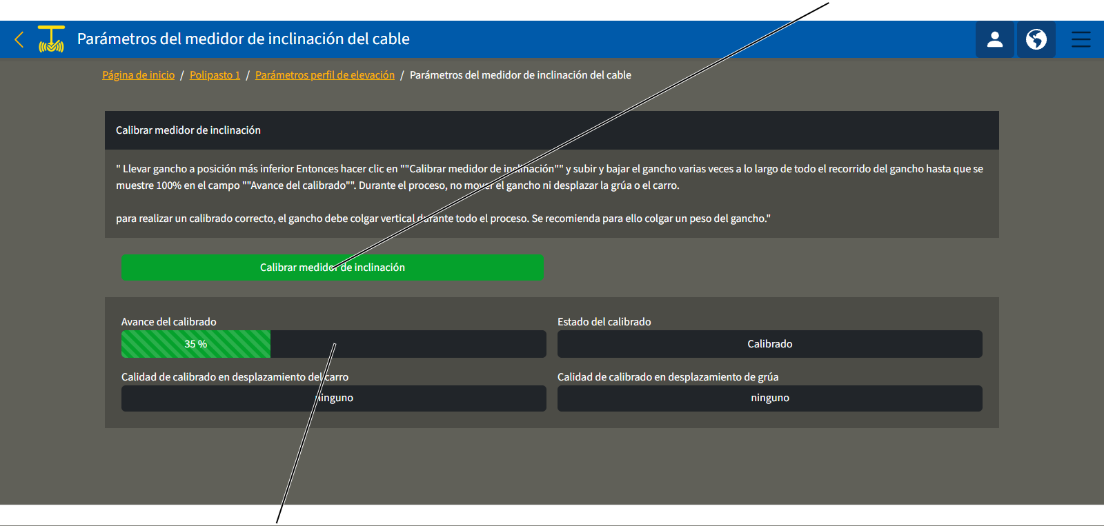The height and width of the screenshot is (526, 1104).
Task: Click the Avance del calibrado label
Action: [169, 322]
